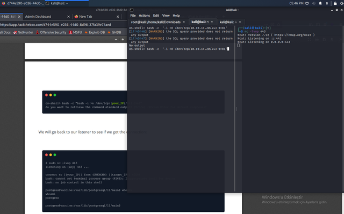Click the green dot on the upper code block

tap(55, 95)
